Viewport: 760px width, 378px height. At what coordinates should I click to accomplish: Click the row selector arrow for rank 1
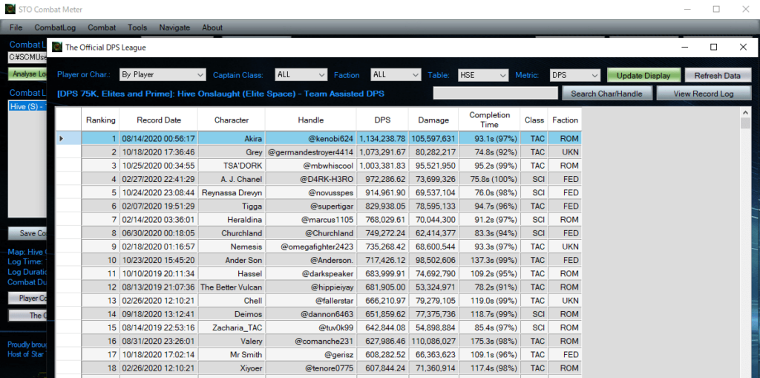(x=61, y=138)
